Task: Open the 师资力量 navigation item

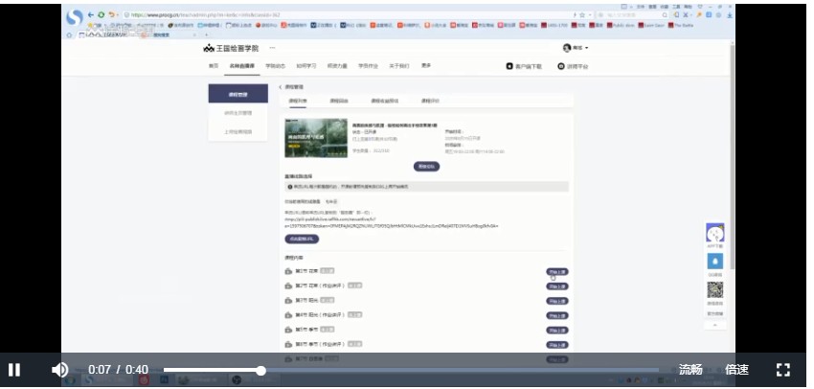Action: [337, 66]
